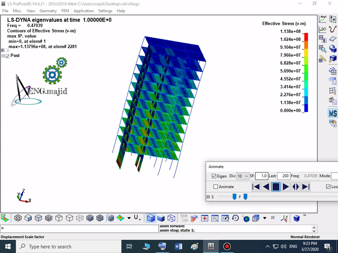Click the SF scale factor field
The image size is (338, 253).
pos(262,176)
